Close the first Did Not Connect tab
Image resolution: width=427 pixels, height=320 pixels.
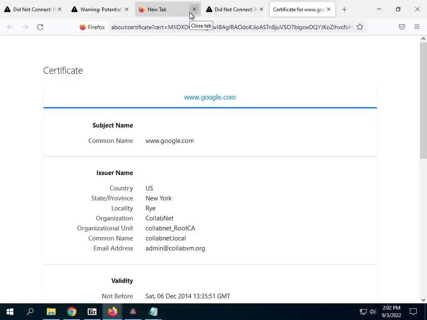click(x=60, y=9)
